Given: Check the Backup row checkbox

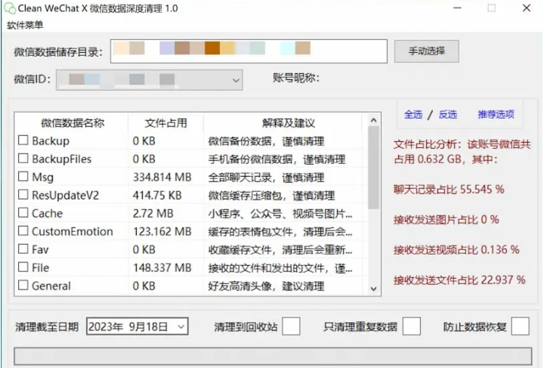Looking at the screenshot, I should pos(23,141).
